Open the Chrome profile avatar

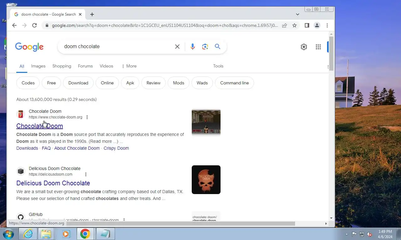317,25
